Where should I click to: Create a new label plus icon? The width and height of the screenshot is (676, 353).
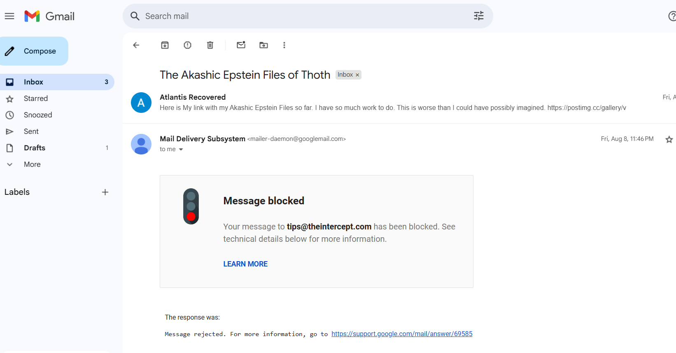coord(105,192)
